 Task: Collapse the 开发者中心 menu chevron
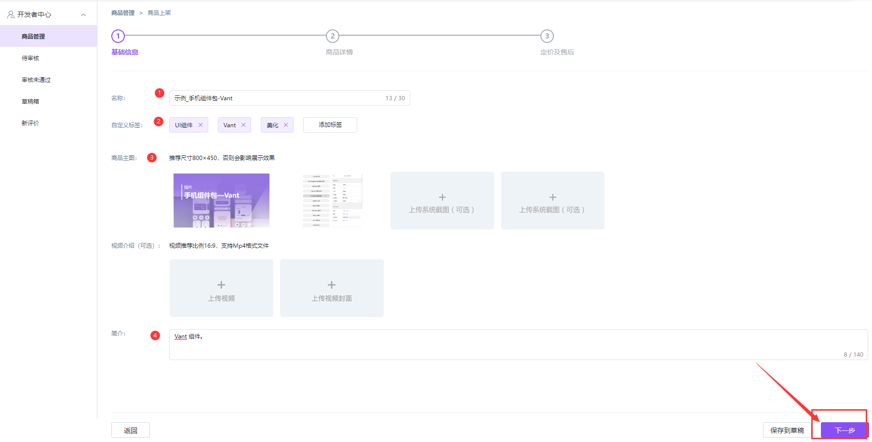tap(83, 15)
